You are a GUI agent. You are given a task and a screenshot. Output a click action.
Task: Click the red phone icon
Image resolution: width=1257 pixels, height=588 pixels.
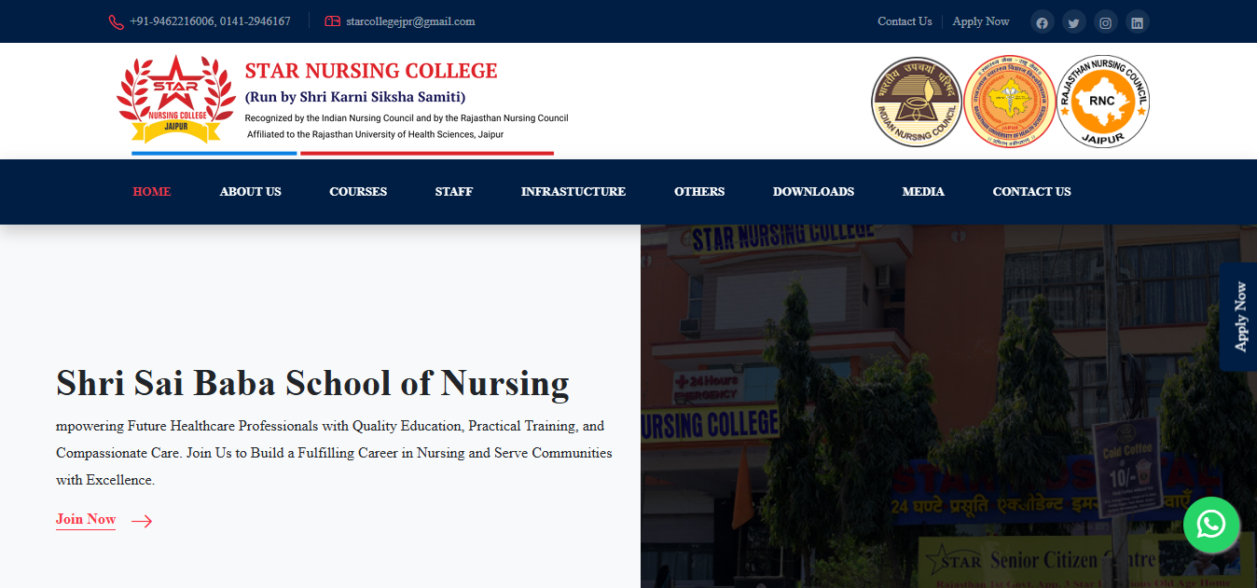117,21
